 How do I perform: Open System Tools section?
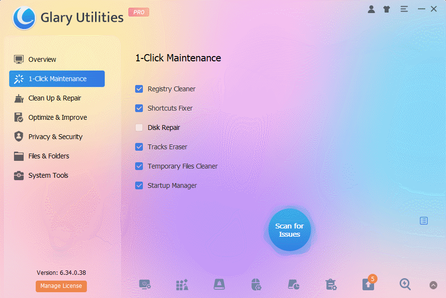[57, 175]
